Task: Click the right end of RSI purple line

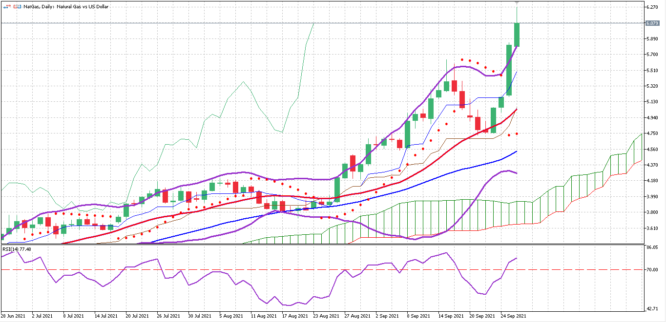Action: 517,258
